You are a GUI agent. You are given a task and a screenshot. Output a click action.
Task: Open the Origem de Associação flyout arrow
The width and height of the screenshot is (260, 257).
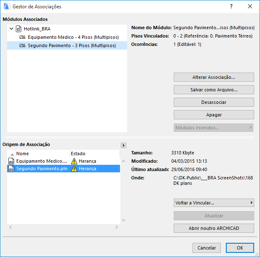click(x=123, y=146)
